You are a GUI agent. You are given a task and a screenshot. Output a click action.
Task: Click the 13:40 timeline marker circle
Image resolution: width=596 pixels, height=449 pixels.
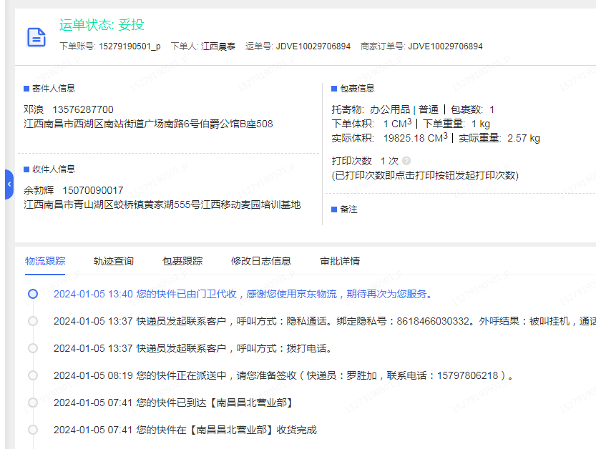pyautogui.click(x=33, y=294)
